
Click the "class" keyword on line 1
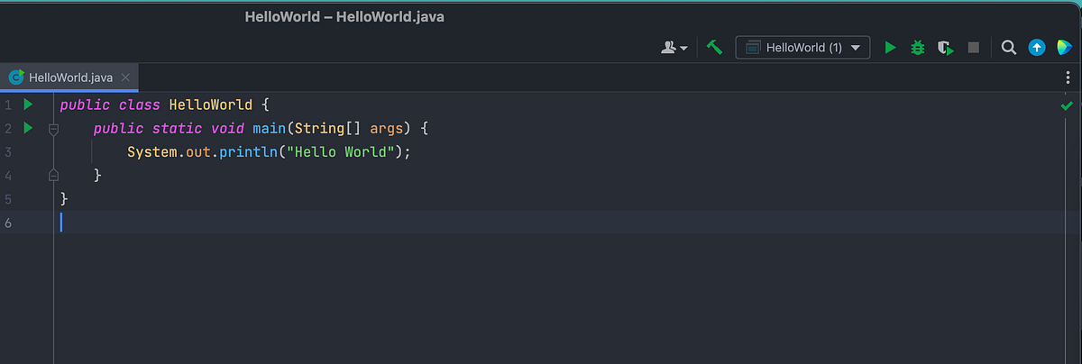pos(139,105)
